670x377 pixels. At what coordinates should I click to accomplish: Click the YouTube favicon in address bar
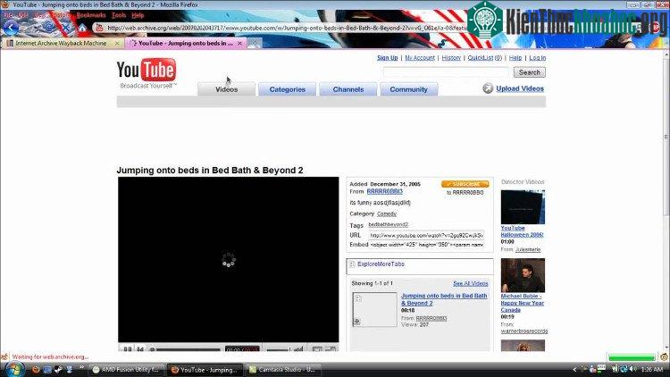coord(99,28)
